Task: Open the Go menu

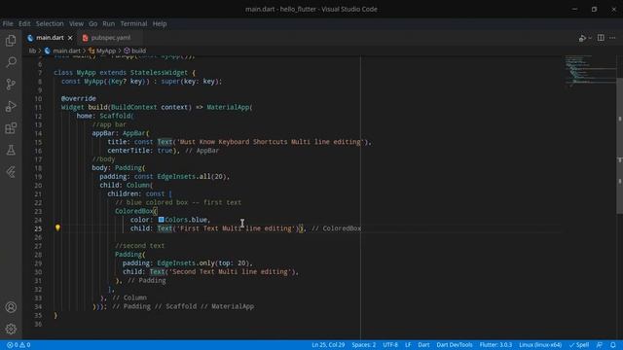Action: tap(93, 23)
